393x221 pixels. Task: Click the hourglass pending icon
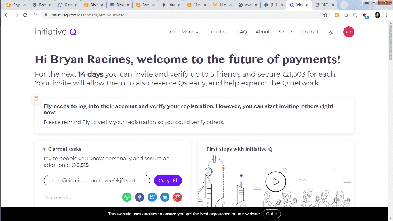point(36,99)
